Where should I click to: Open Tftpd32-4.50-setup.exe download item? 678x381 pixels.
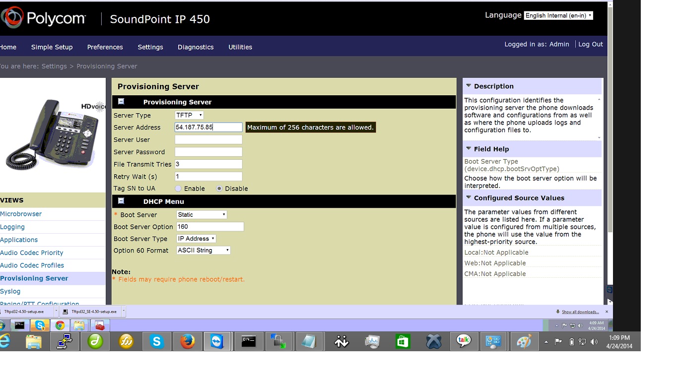point(26,312)
